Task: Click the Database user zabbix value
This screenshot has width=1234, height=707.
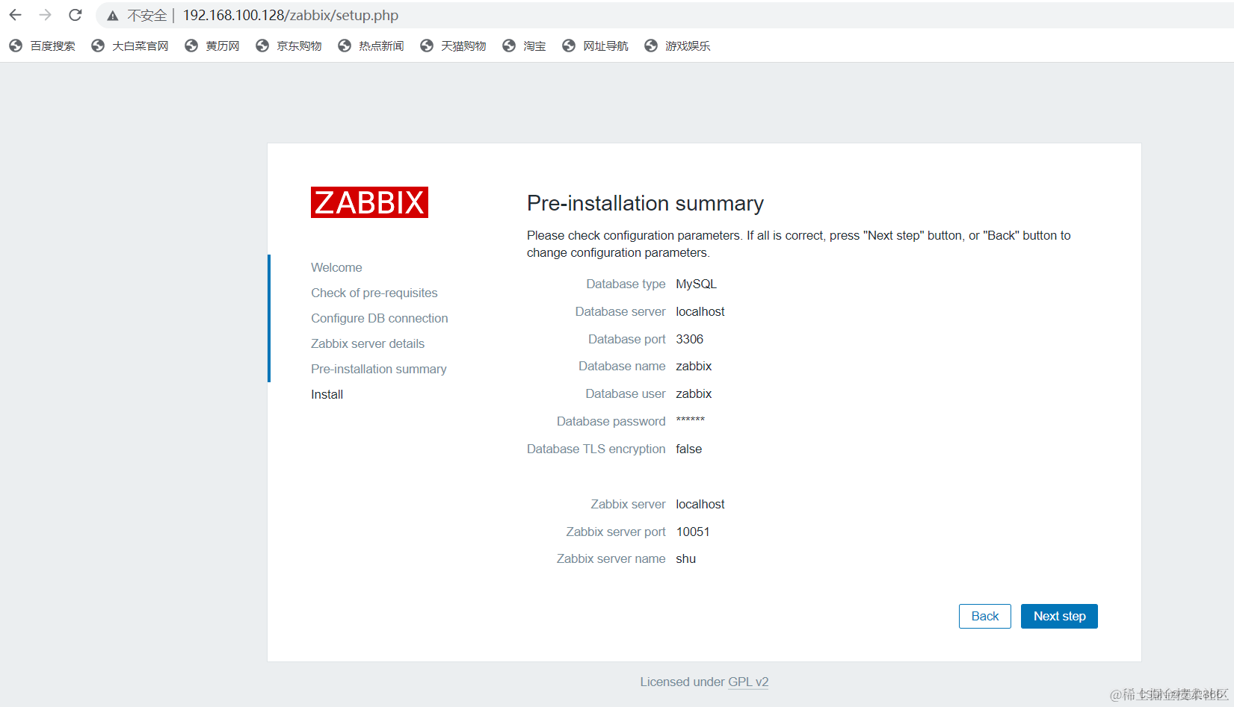Action: pyautogui.click(x=694, y=393)
